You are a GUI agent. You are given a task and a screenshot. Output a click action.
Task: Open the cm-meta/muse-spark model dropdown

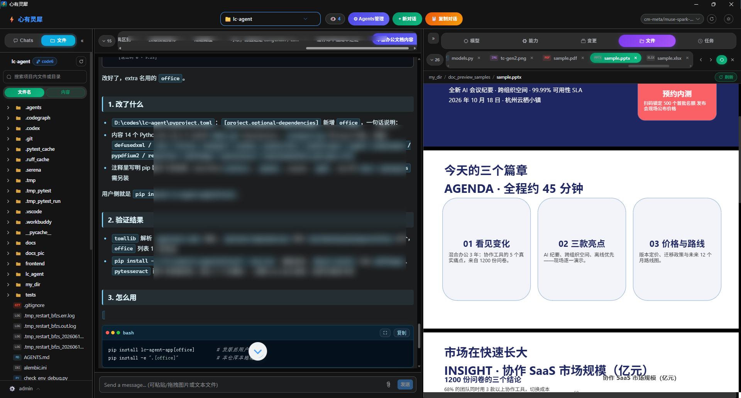pos(672,19)
